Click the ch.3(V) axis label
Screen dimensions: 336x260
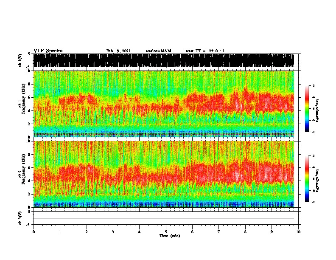point(20,218)
